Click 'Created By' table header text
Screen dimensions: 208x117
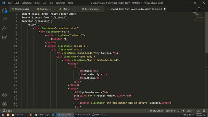pyautogui.click(x=92, y=74)
